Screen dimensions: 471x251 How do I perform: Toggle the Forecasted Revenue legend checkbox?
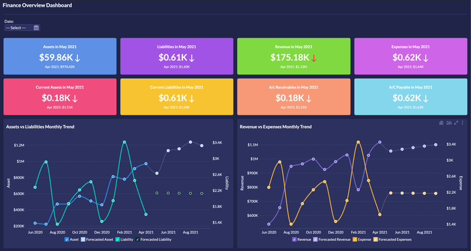tap(315, 240)
